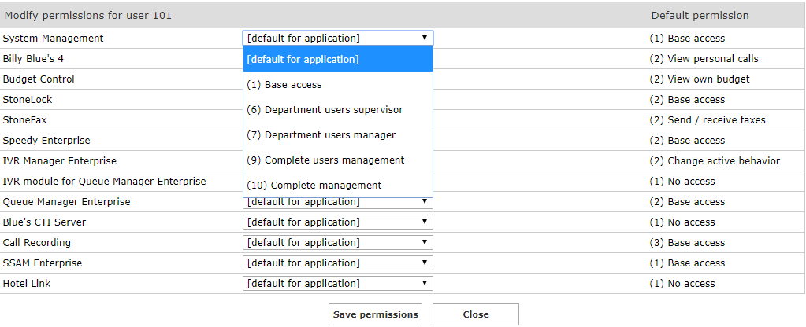Screen dimensions: 806x327
Task: Click the Budget Control row label
Action: pyautogui.click(x=39, y=79)
